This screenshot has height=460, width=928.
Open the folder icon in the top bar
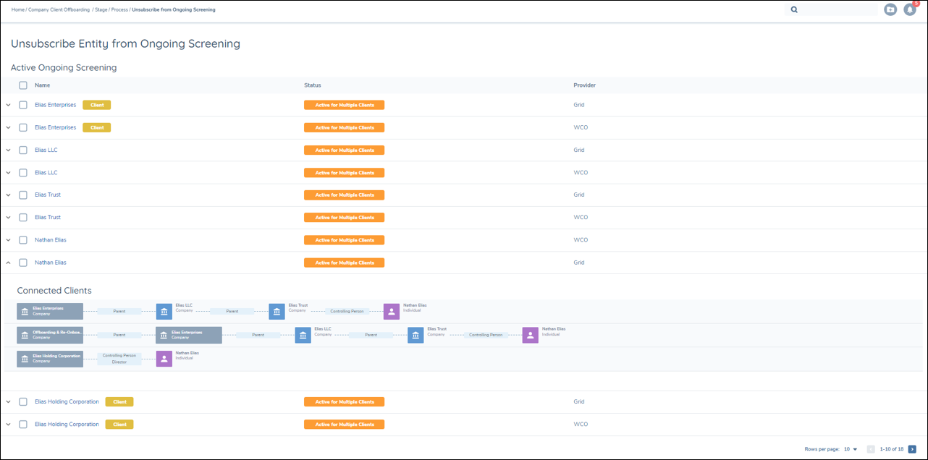coord(890,10)
